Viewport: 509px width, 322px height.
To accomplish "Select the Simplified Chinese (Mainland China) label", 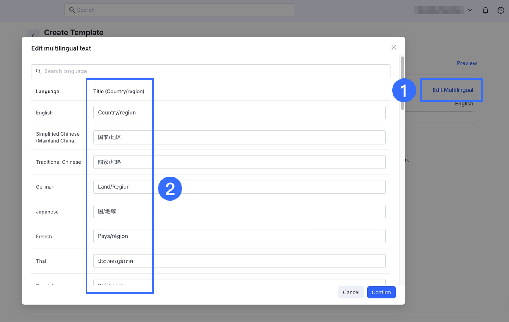I will point(58,137).
